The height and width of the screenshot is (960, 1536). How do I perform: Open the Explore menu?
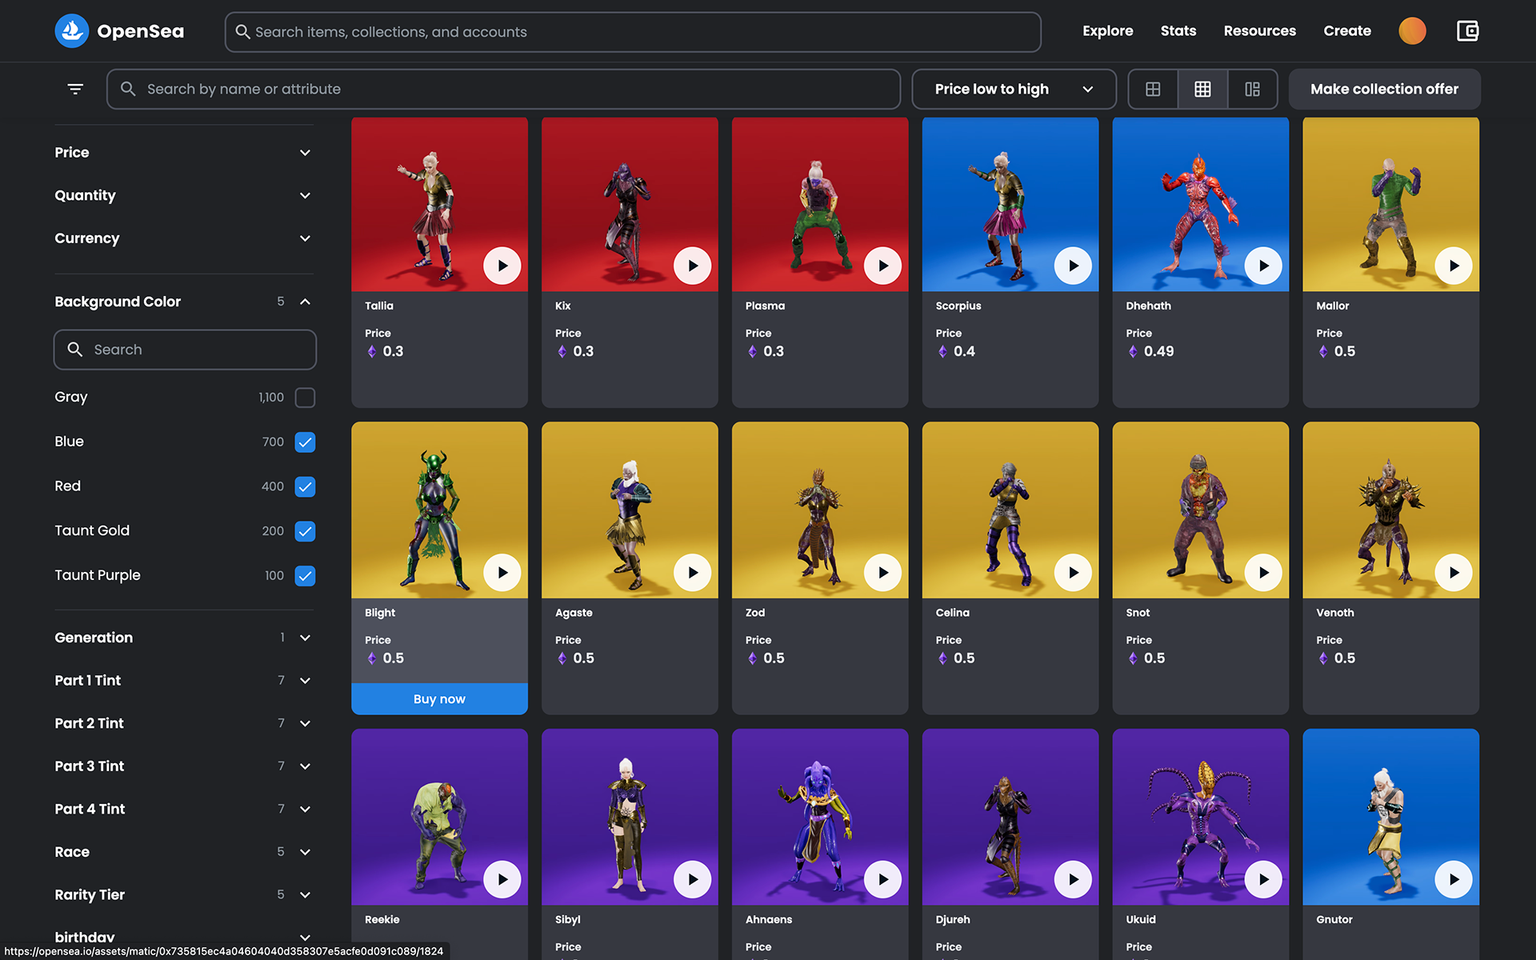1107,31
